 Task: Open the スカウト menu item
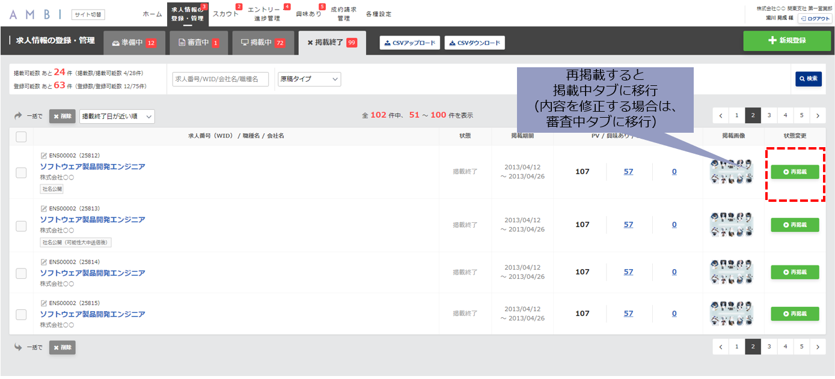(226, 14)
